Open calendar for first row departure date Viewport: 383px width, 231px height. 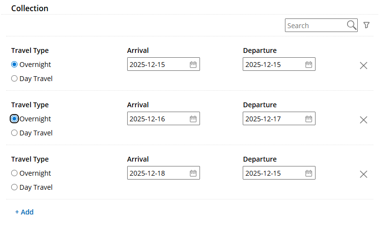coord(308,65)
